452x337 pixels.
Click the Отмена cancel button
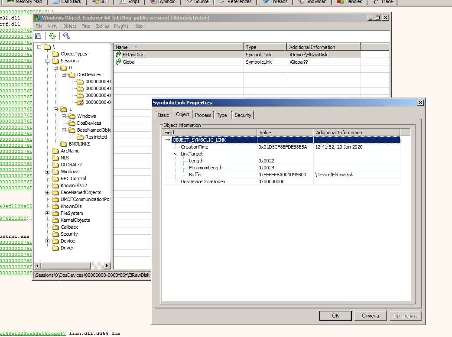click(x=371, y=316)
